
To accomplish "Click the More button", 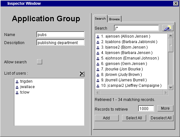I will (165, 108).
